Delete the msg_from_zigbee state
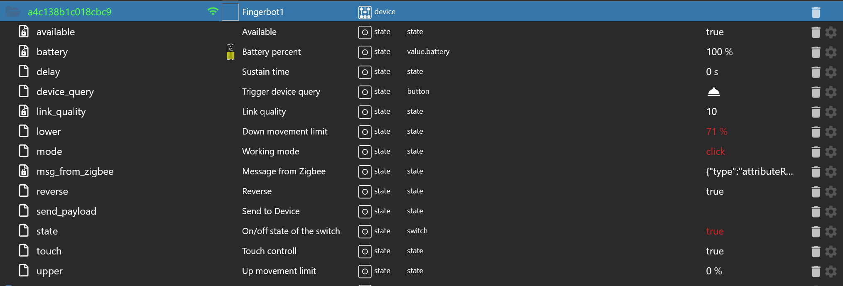Screen dimensions: 843x286 click(816, 172)
